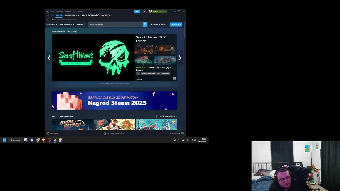Click the search magnifier button
This screenshot has height=191, width=340.
point(145,24)
